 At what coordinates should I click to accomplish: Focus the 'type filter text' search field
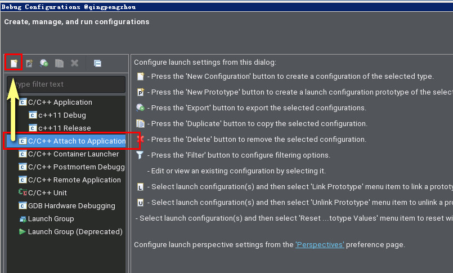68,84
